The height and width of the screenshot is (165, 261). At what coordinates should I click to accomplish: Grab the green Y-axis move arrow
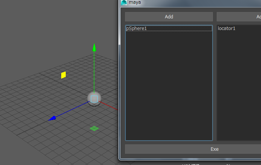[x=94, y=48]
